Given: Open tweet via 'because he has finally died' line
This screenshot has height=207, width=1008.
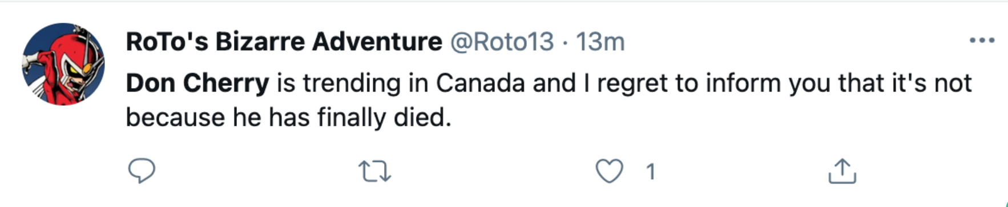Looking at the screenshot, I should [x=288, y=118].
